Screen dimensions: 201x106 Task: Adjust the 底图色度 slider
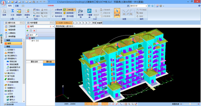coord(190,104)
